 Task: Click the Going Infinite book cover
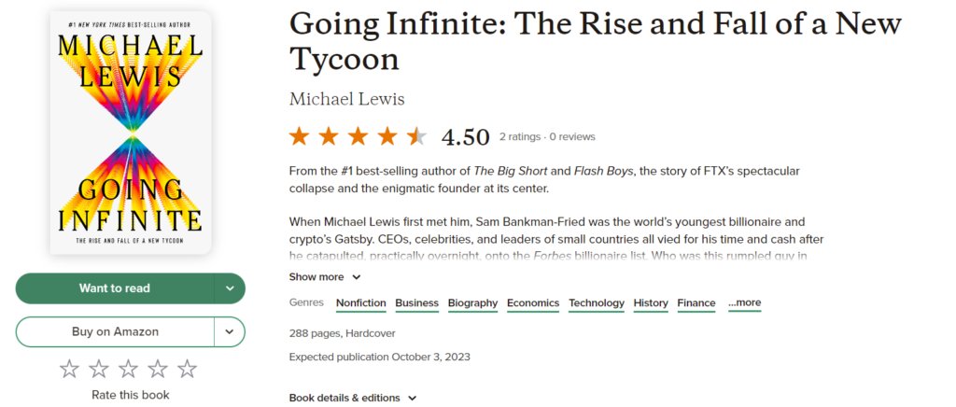[x=131, y=133]
